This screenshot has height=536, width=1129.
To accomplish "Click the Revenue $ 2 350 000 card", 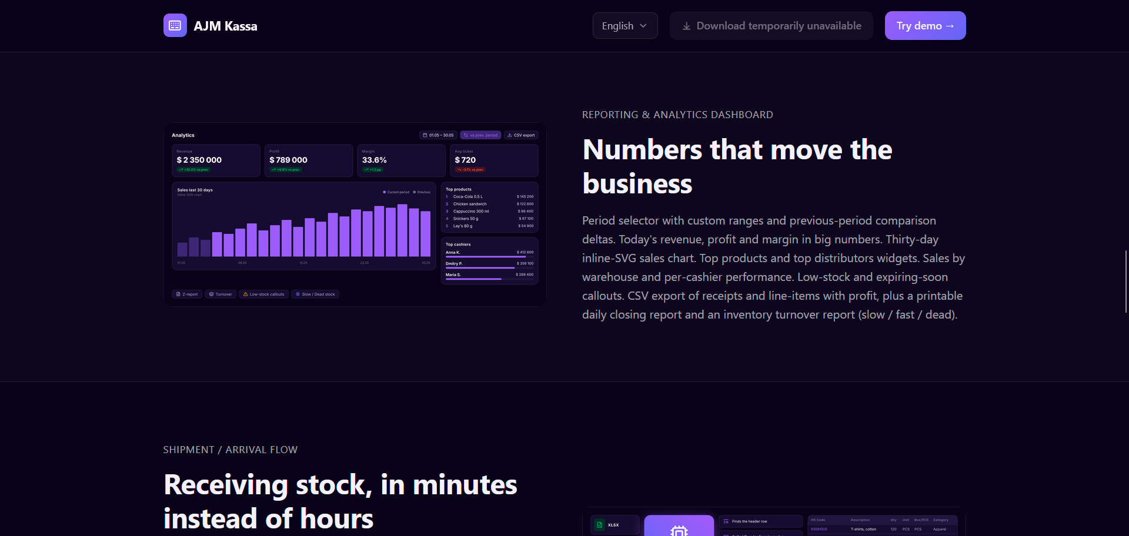I will point(216,160).
